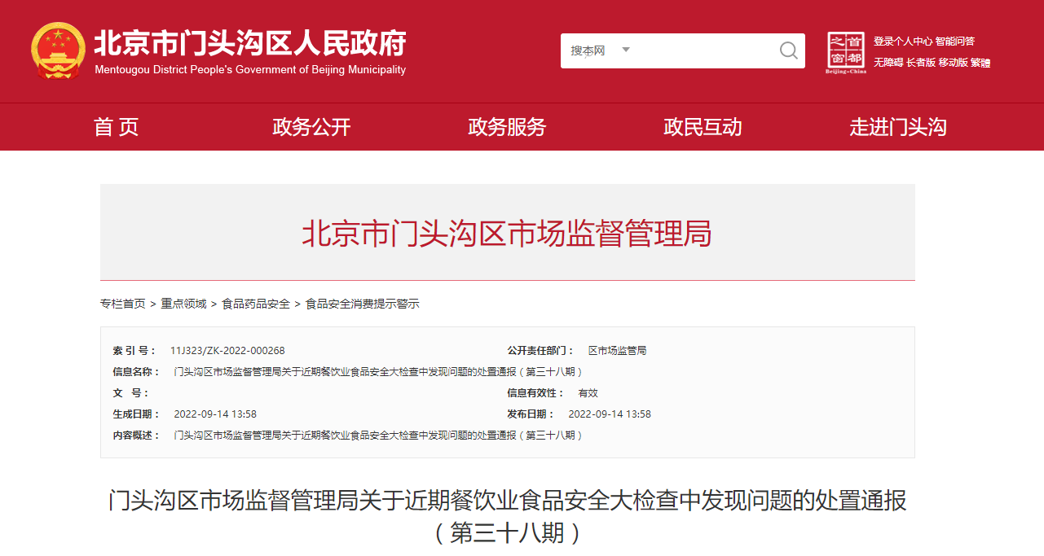The width and height of the screenshot is (1044, 556).
Task: Click the 内容概述 summary text
Action: pos(379,436)
